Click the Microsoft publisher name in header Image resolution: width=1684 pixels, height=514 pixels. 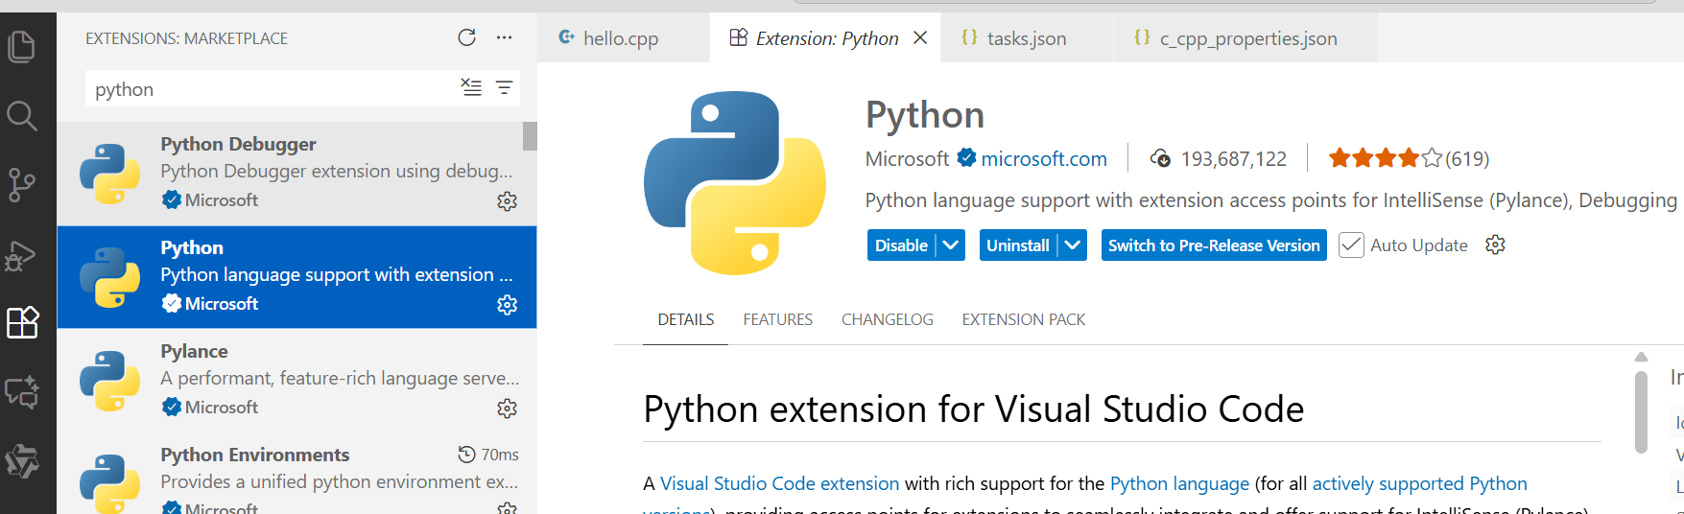point(907,158)
